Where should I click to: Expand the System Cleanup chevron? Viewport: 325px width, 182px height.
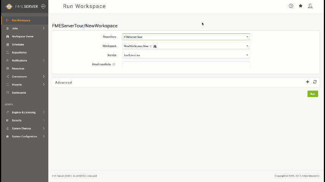44,128
